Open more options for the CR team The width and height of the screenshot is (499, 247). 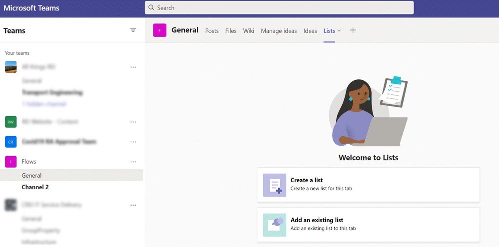133,142
